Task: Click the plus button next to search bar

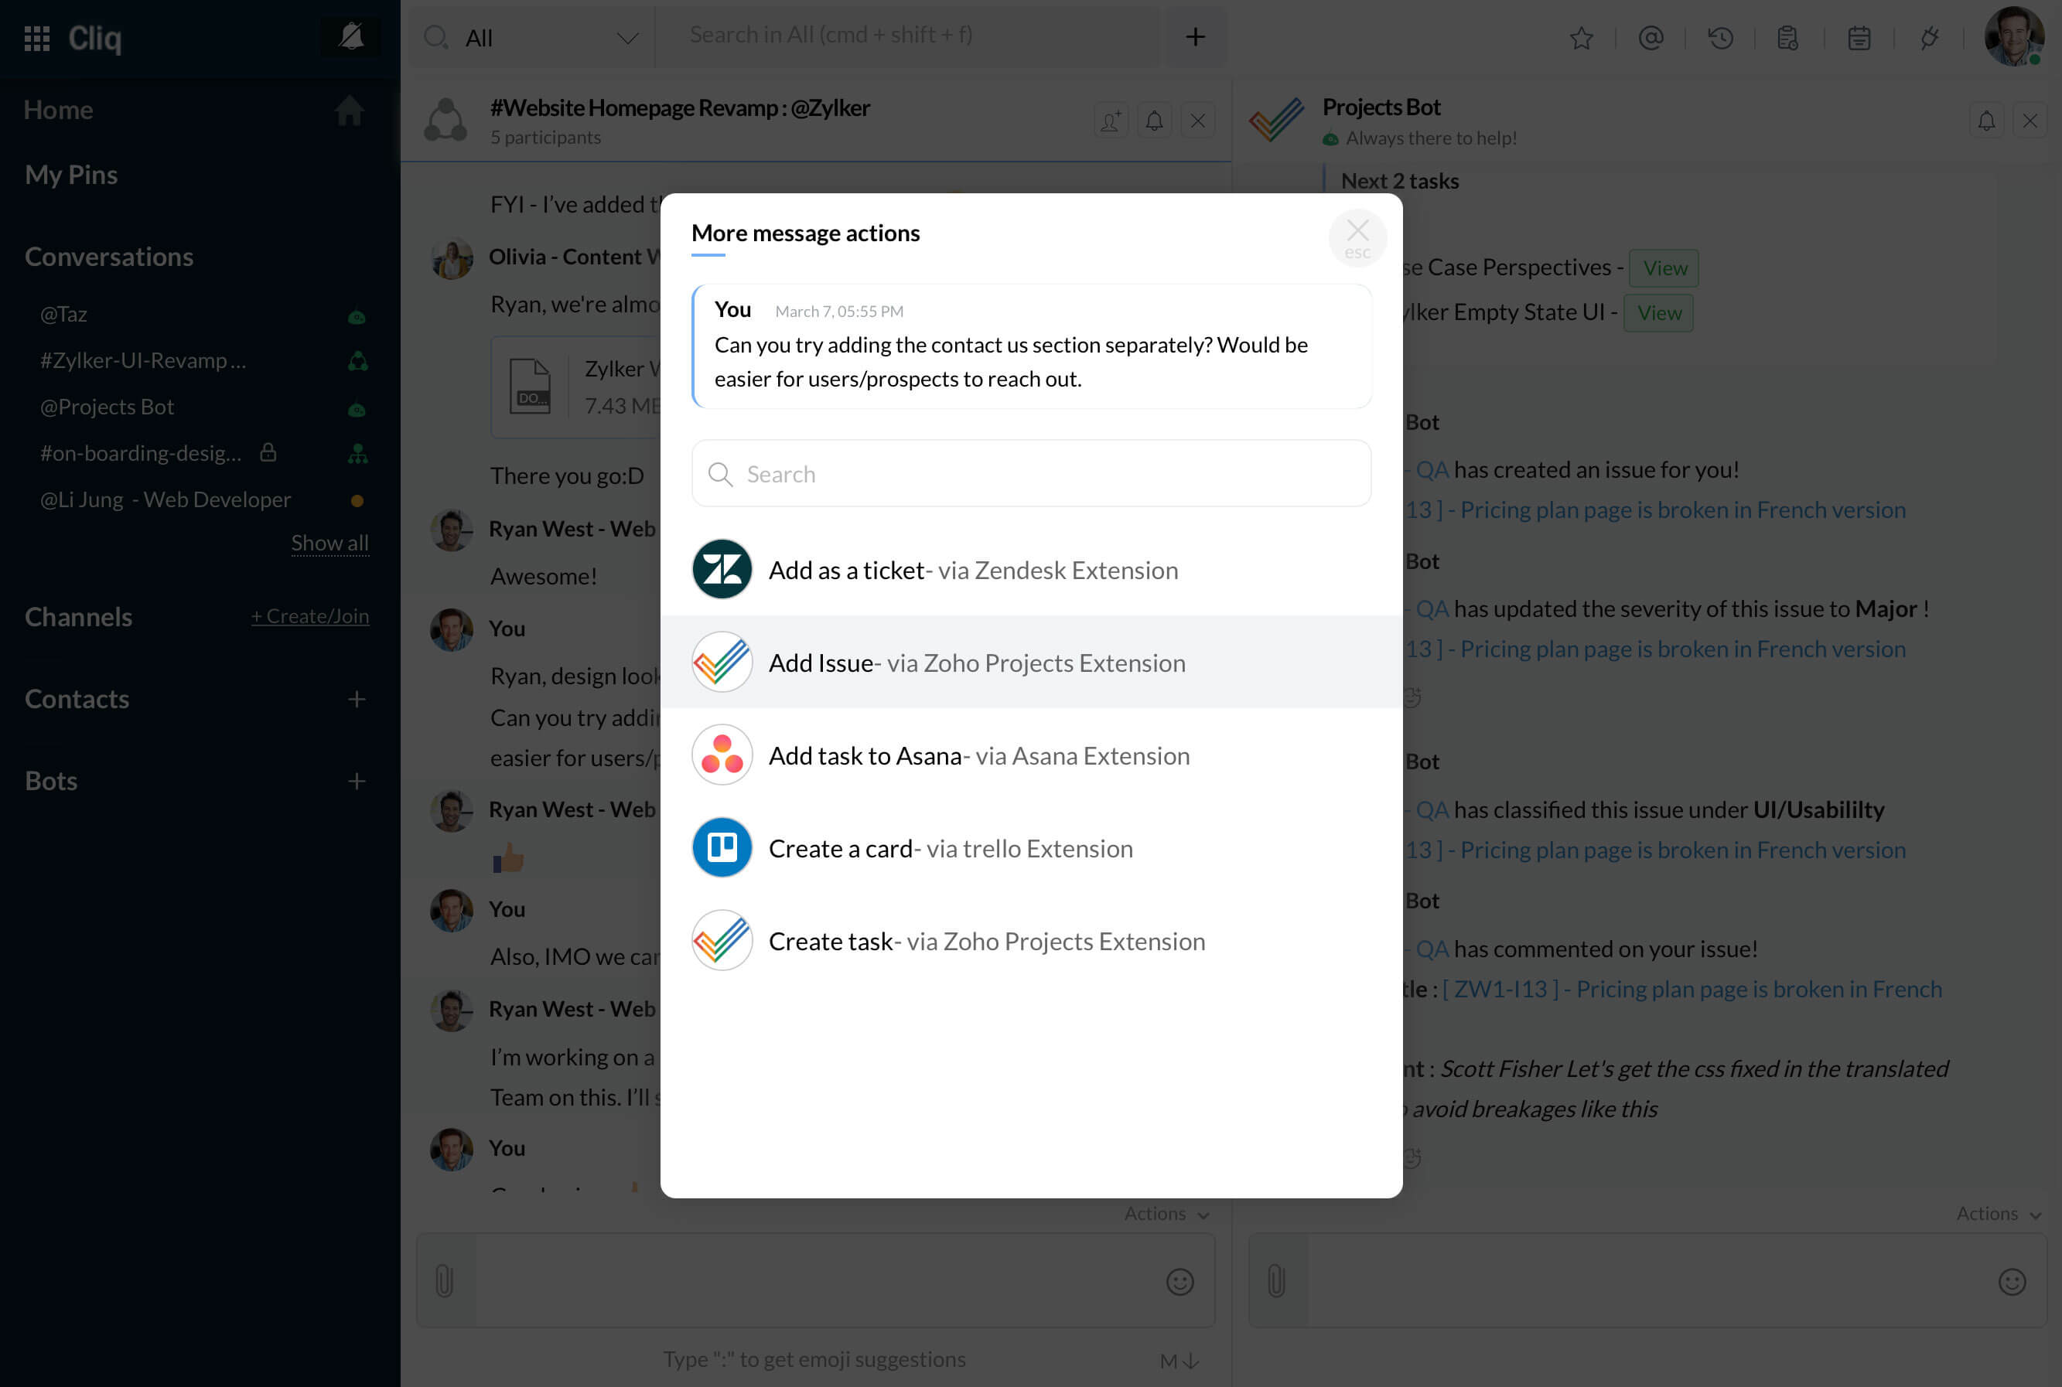Action: pyautogui.click(x=1195, y=37)
